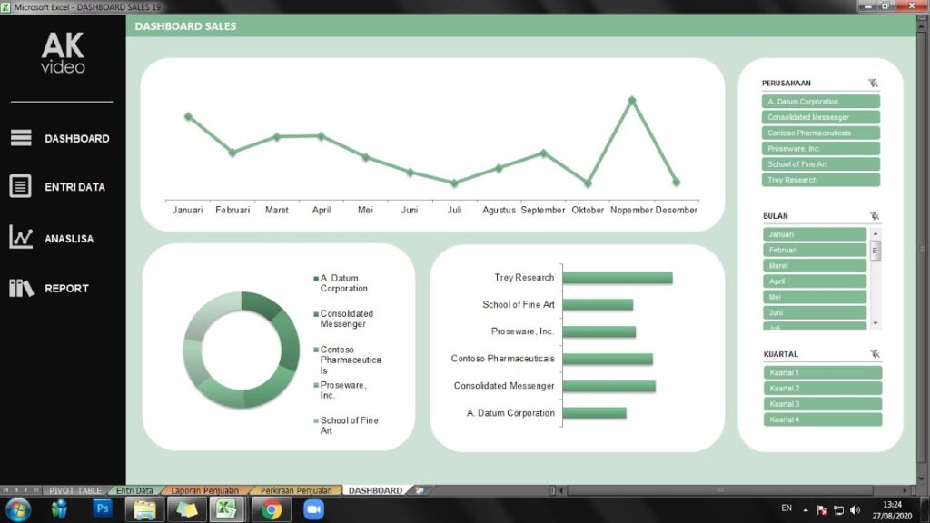The width and height of the screenshot is (930, 523).
Task: Toggle Trey Research slicer item
Action: click(x=820, y=180)
